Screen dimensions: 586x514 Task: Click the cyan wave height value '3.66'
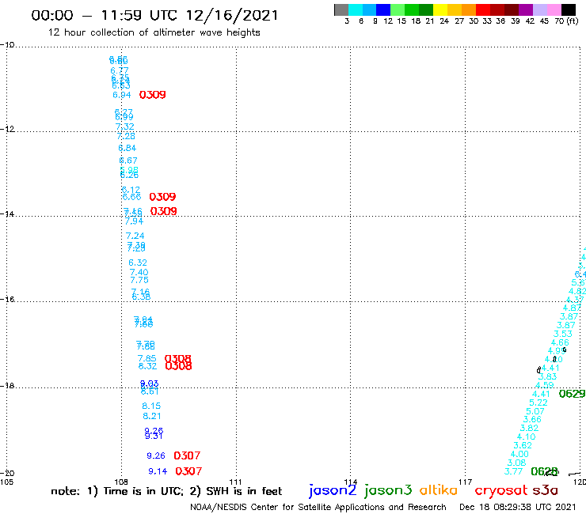(x=532, y=420)
